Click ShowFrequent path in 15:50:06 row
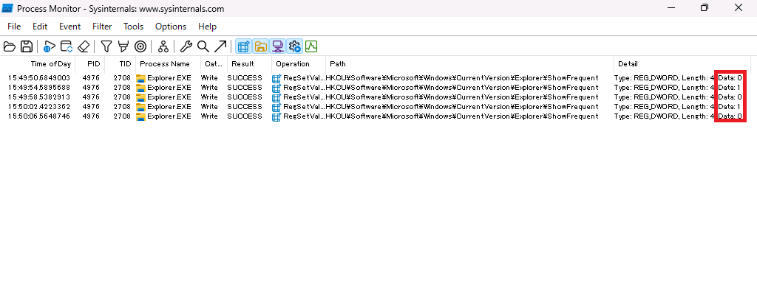This screenshot has height=283, width=757. (x=462, y=116)
